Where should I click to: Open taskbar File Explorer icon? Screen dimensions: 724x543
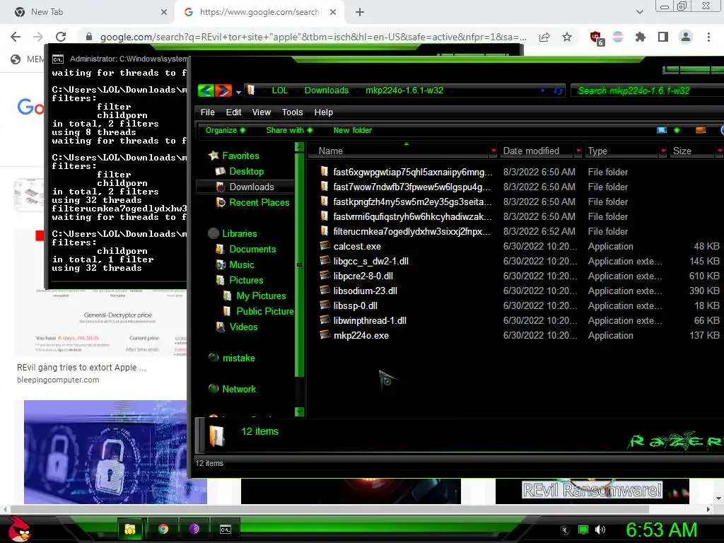[x=130, y=529]
